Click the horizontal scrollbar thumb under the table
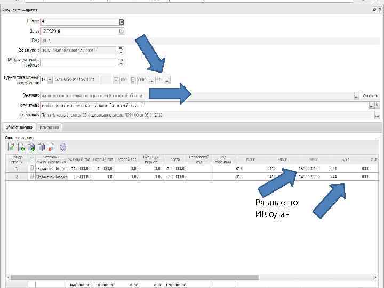 [134, 277]
